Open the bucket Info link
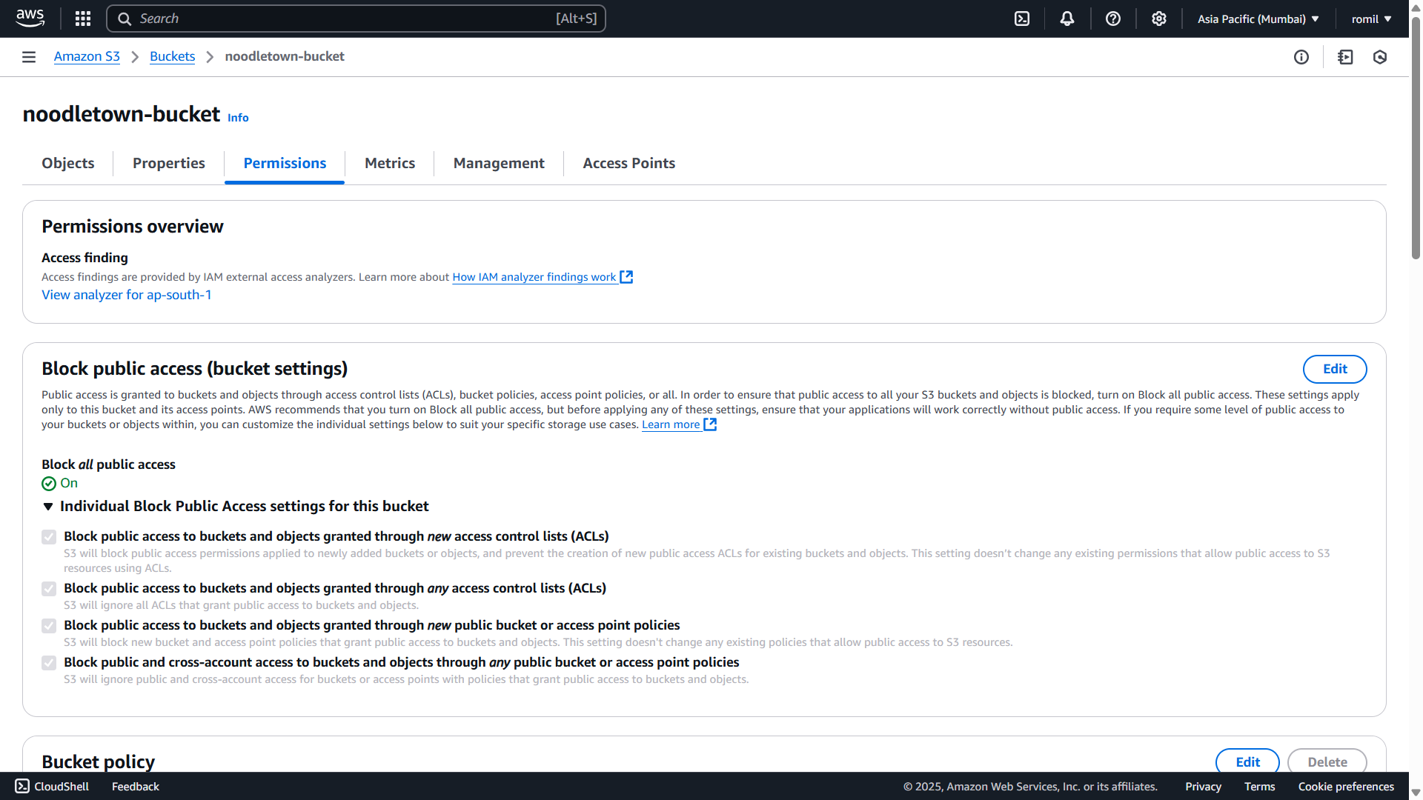 tap(238, 118)
